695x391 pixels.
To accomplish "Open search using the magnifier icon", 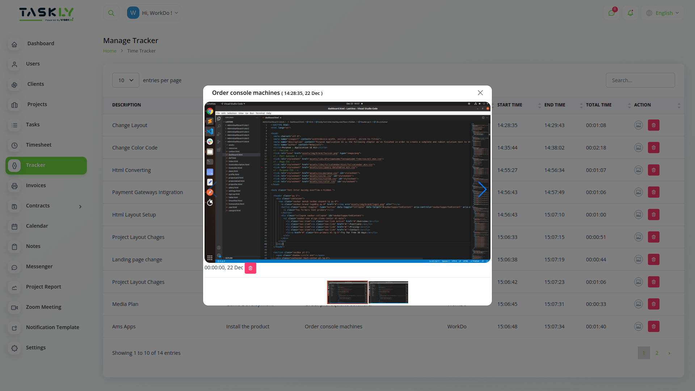I will (x=111, y=13).
